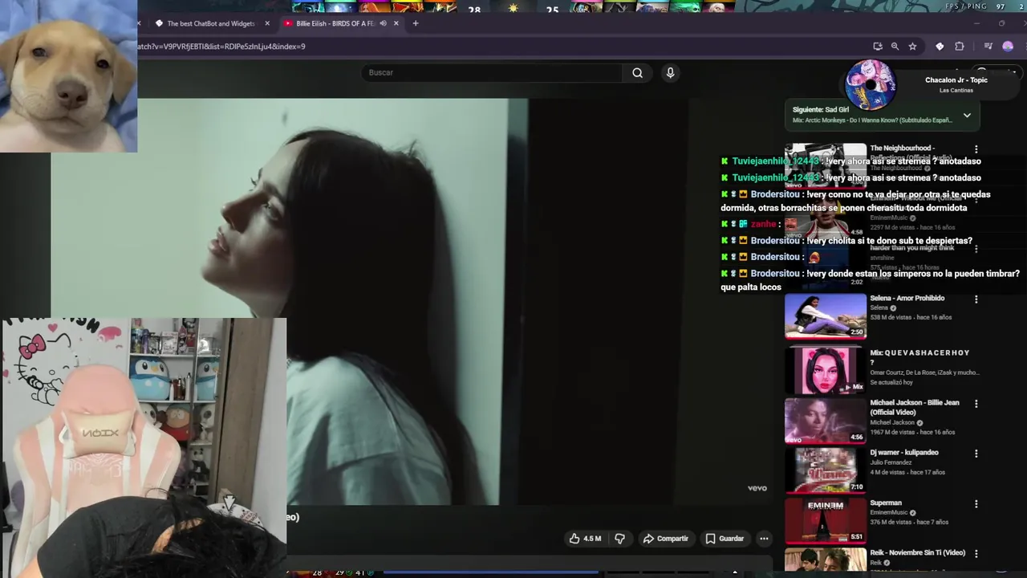Close the Billie Eilish YouTube tab
The width and height of the screenshot is (1027, 578).
point(396,23)
